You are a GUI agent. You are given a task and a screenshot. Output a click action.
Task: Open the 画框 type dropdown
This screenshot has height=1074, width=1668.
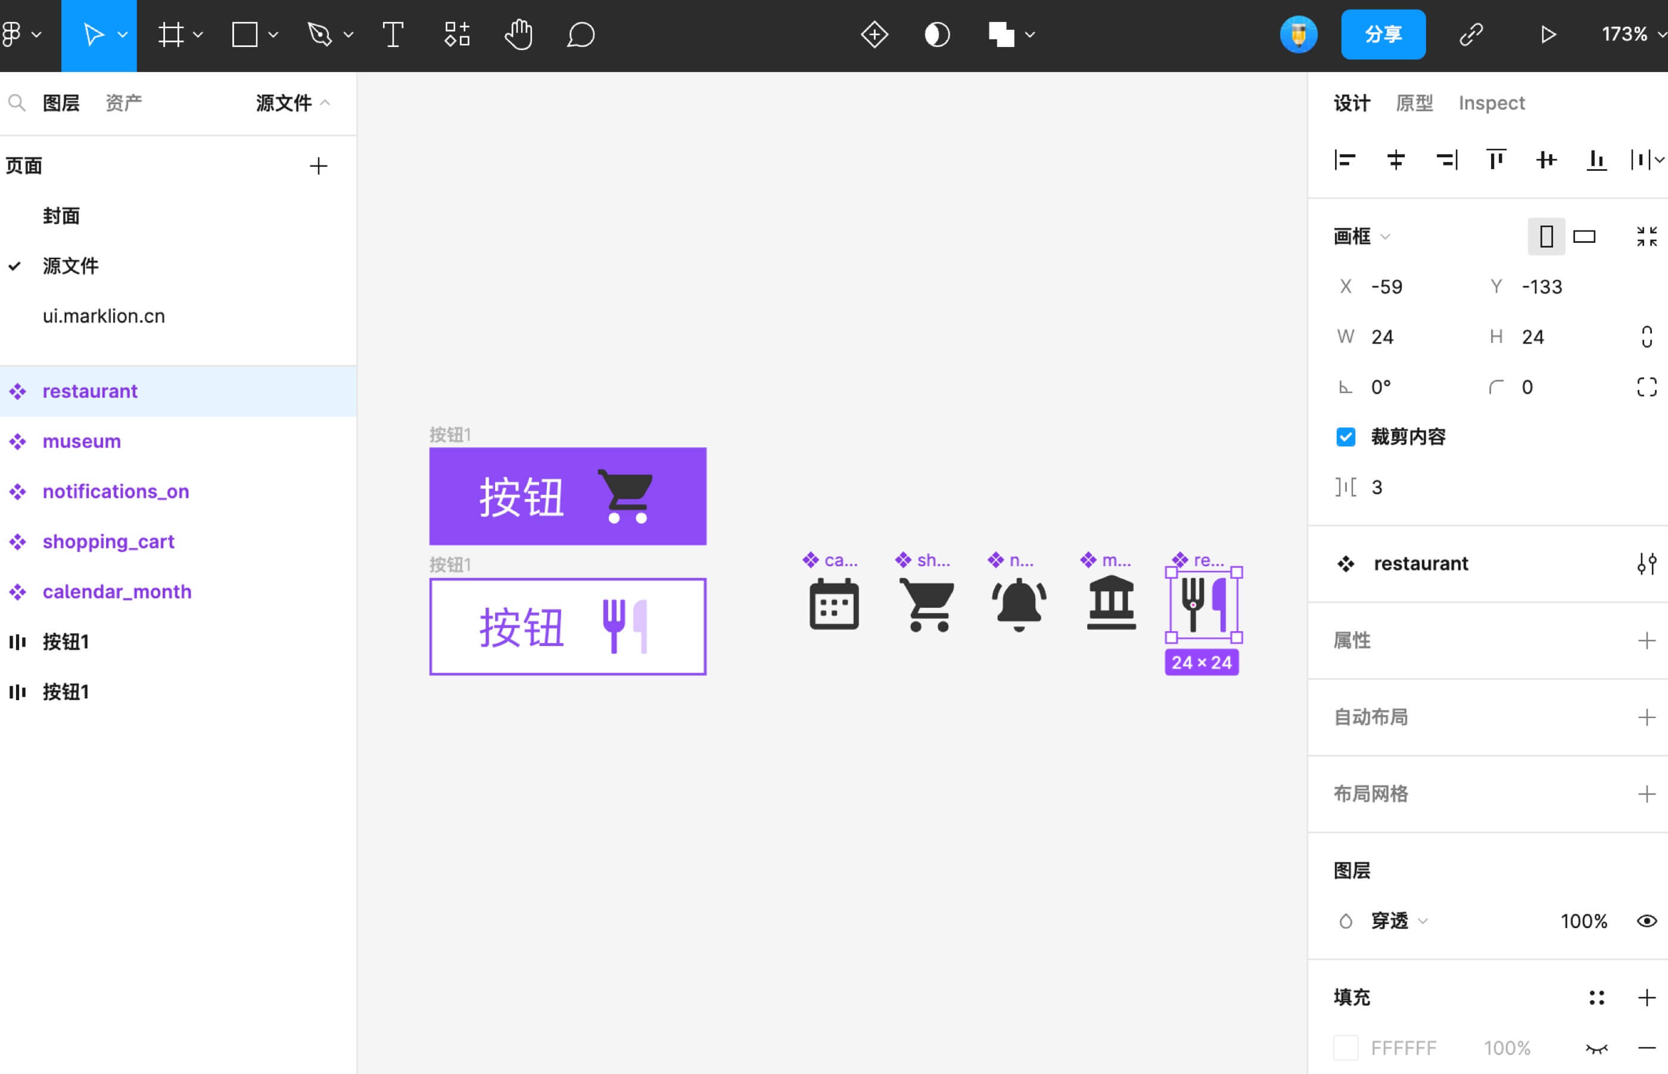(x=1362, y=236)
